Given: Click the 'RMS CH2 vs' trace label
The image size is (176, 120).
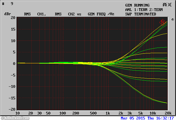Looking at the screenshot, I should click(x=68, y=14).
